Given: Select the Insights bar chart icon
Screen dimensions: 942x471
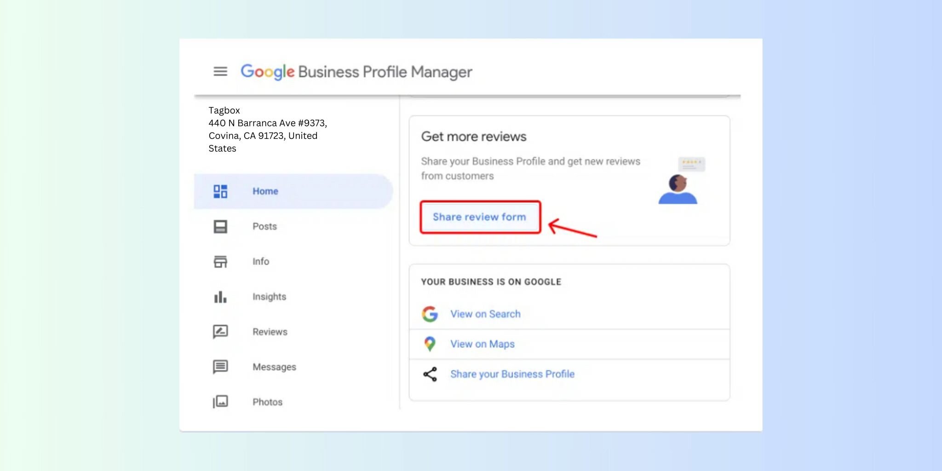Looking at the screenshot, I should tap(220, 297).
